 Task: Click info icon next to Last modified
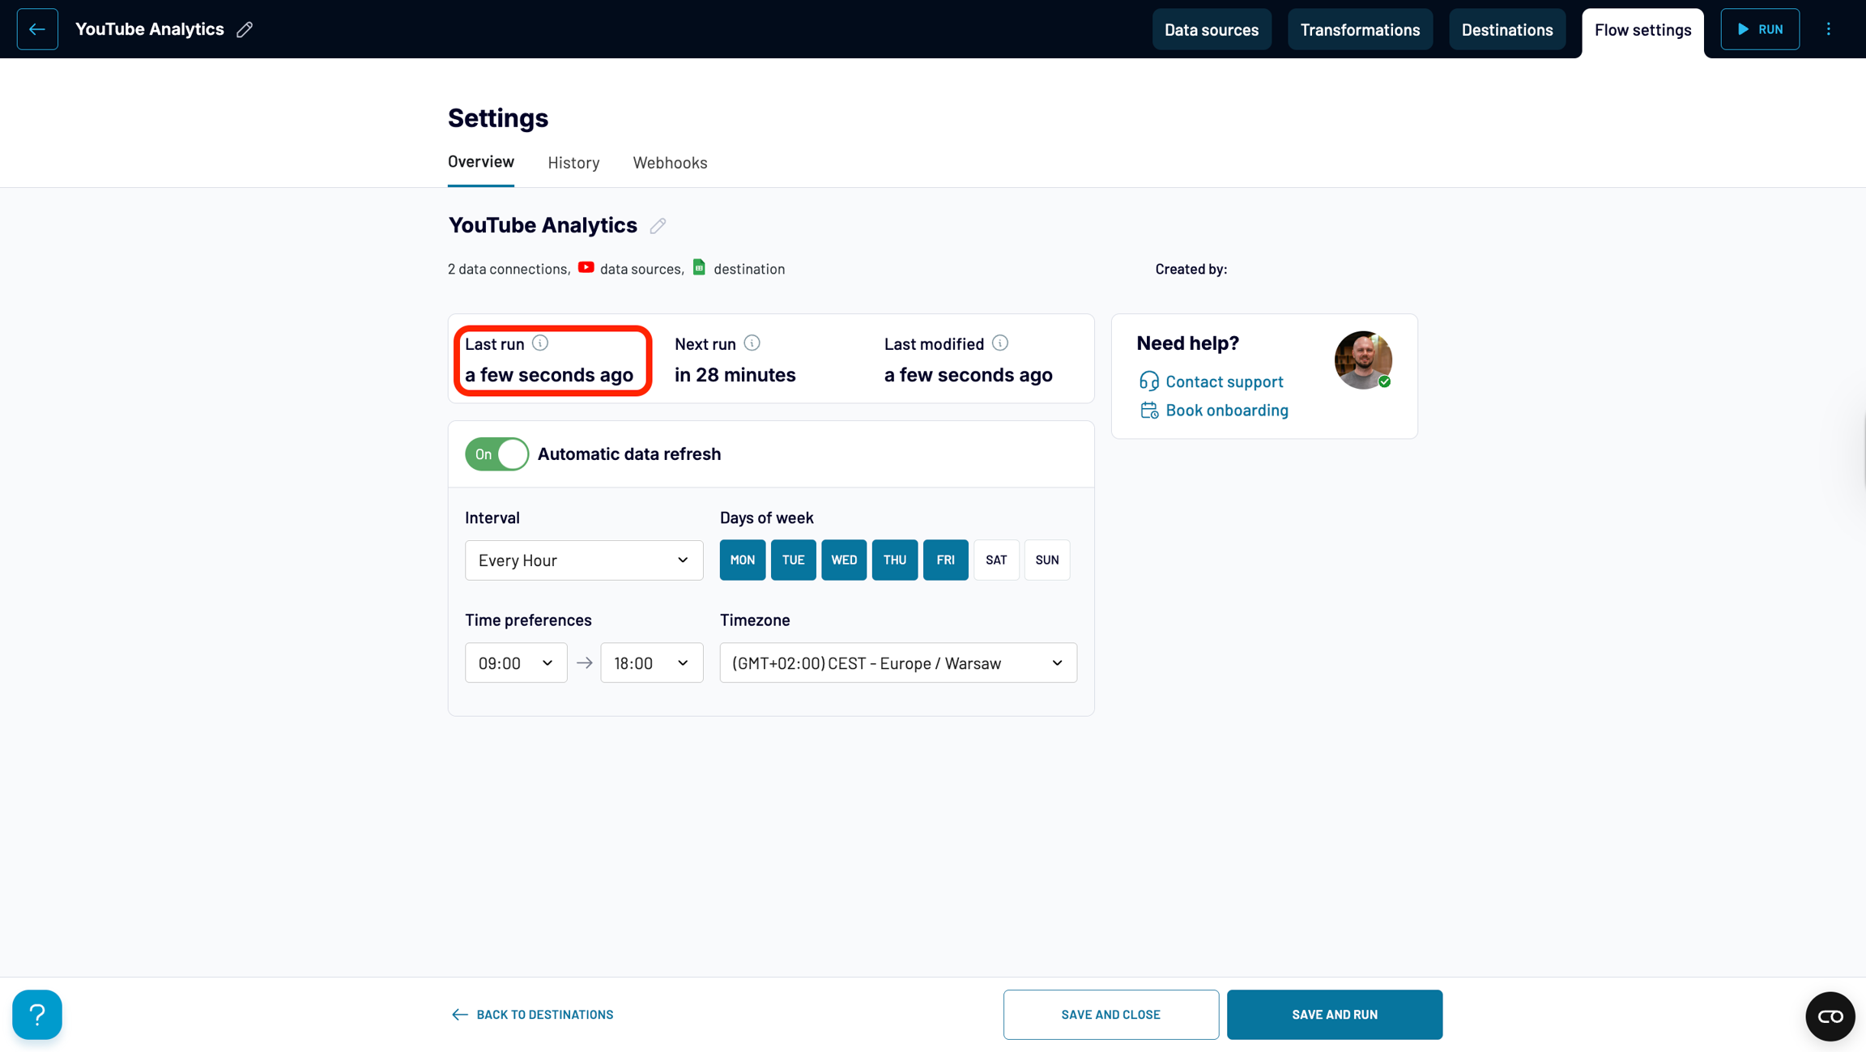pos(1000,343)
